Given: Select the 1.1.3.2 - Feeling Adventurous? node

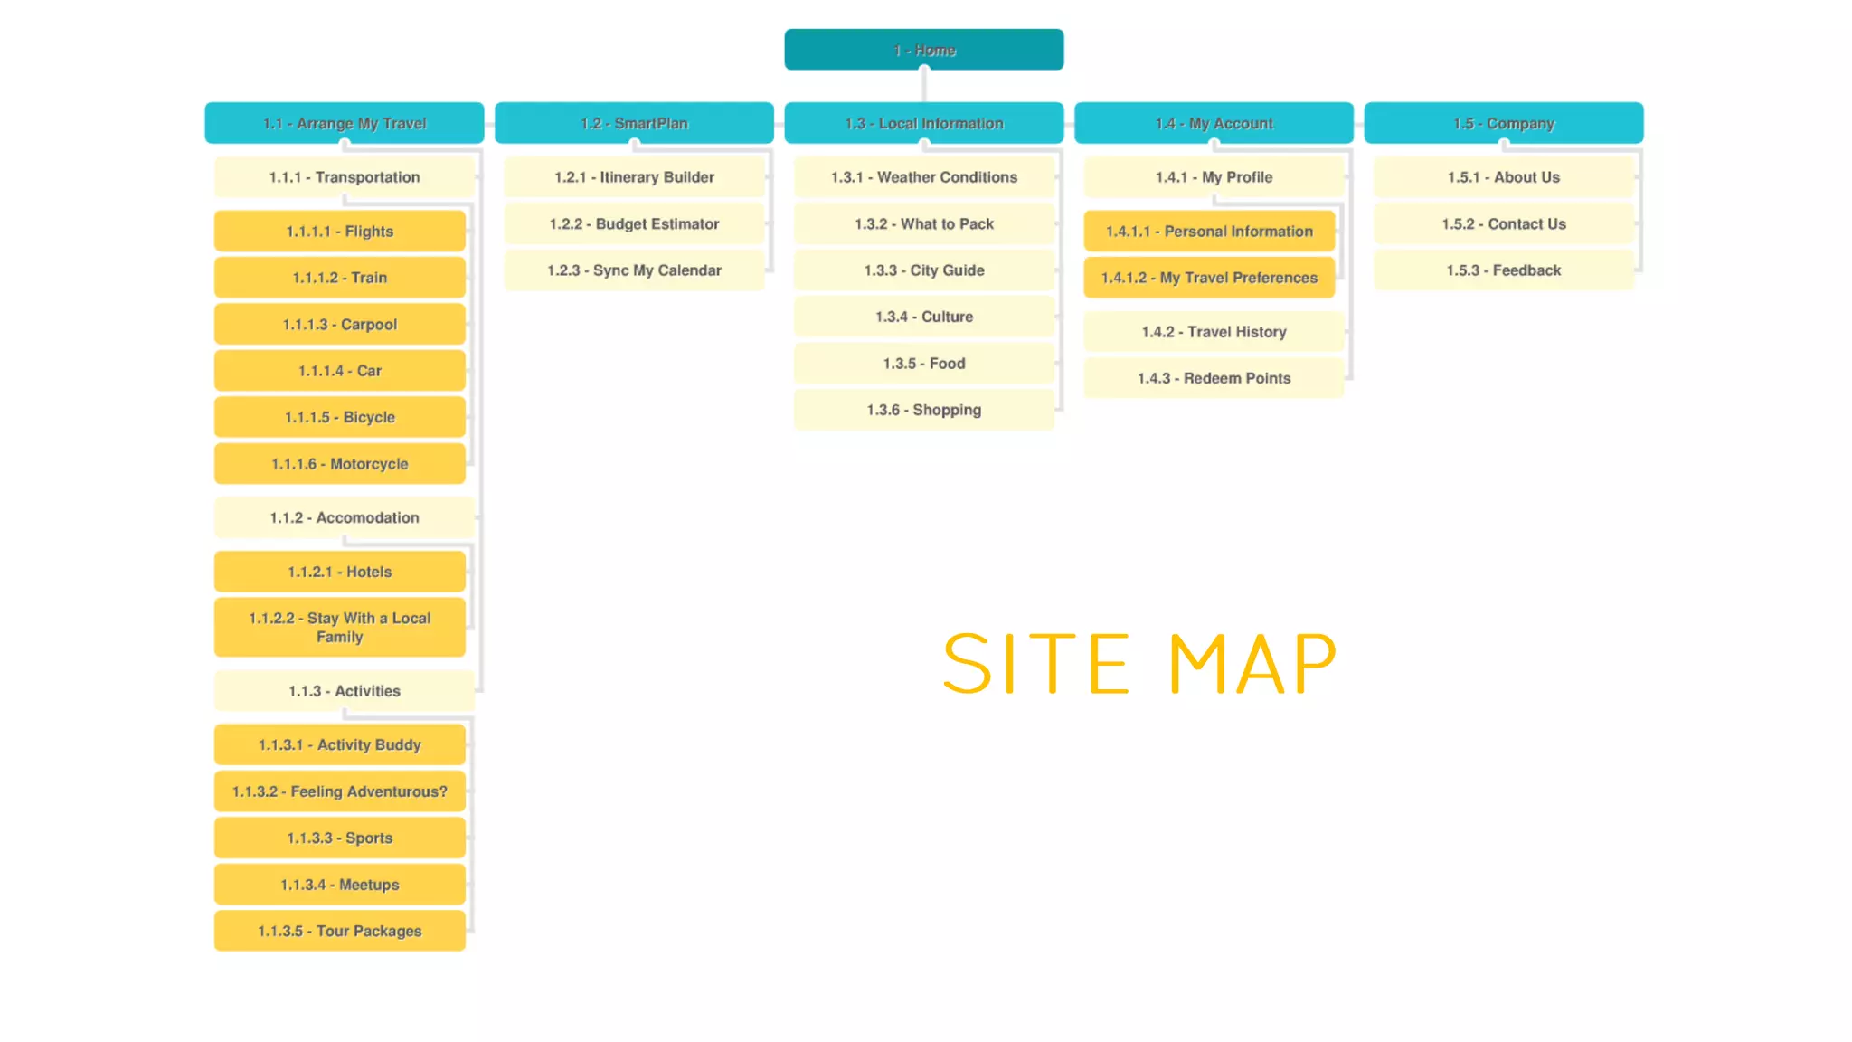Looking at the screenshot, I should [339, 791].
